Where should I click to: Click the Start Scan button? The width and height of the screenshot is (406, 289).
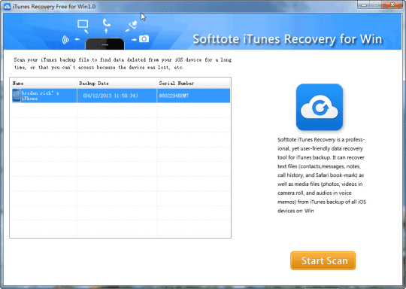point(323,260)
